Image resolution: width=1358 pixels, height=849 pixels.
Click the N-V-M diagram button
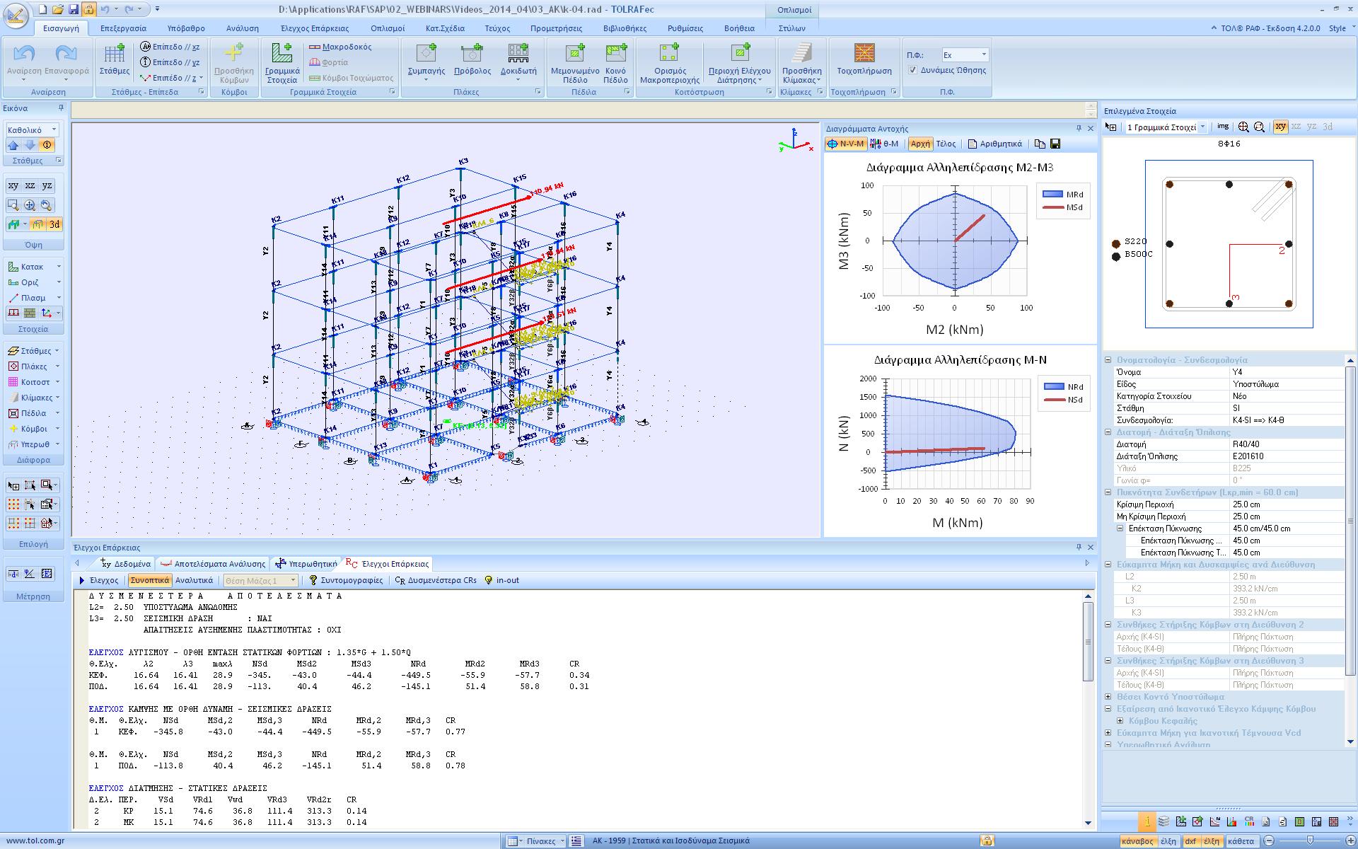(x=845, y=144)
